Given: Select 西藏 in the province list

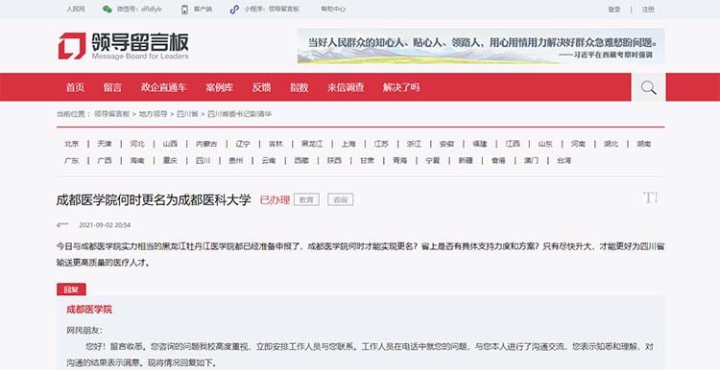Looking at the screenshot, I should [301, 160].
